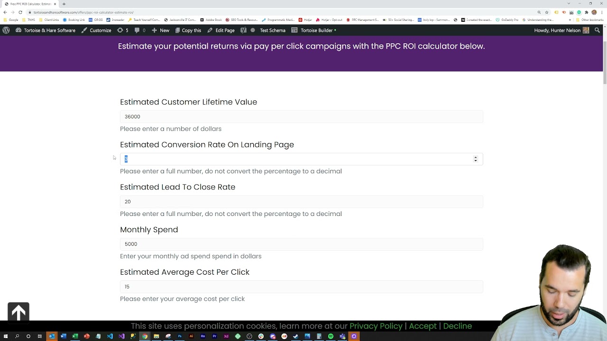This screenshot has width=607, height=341.
Task: Bookmark this page with the star icon
Action: tap(547, 12)
